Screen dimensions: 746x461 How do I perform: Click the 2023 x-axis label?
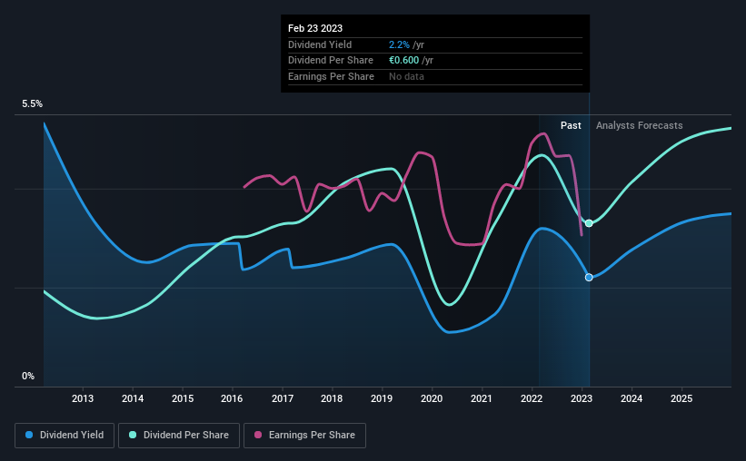[x=582, y=398]
